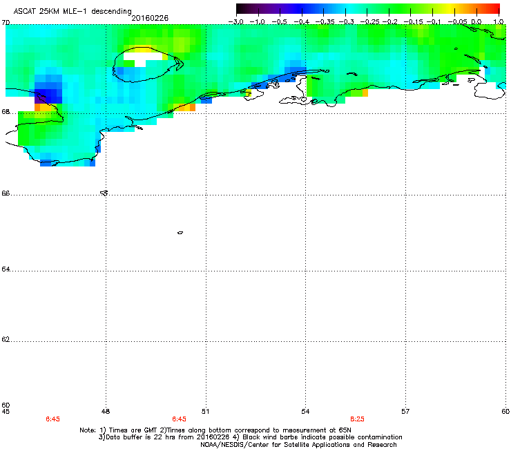511x449 pixels.
Task: Click the "-0.3" color scale label
Action: click(x=347, y=22)
